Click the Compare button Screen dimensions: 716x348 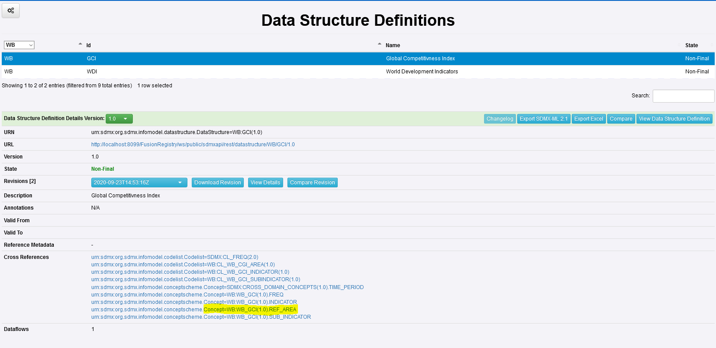[621, 119]
